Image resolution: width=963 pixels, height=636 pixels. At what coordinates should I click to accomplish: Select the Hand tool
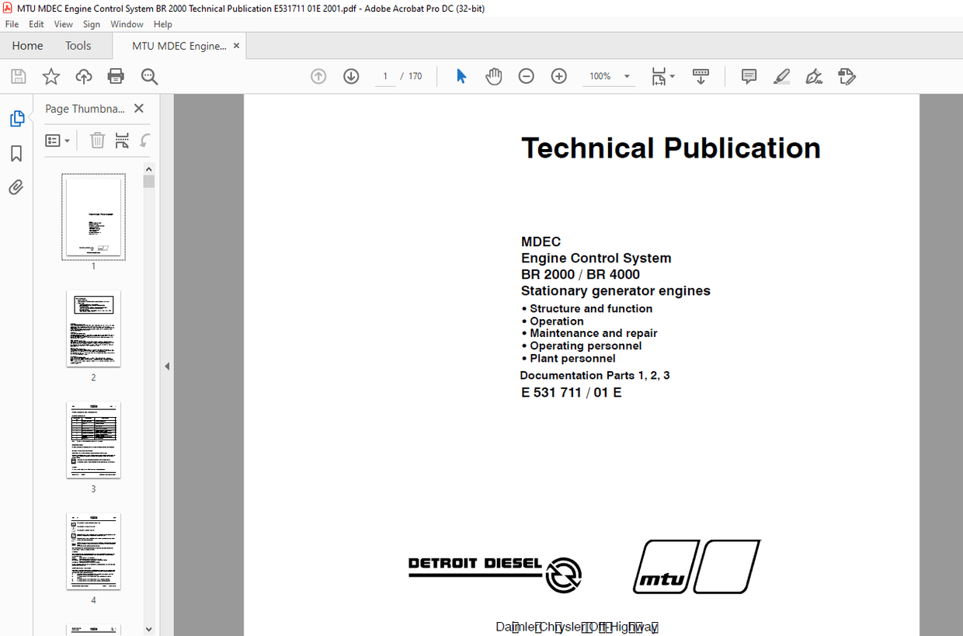493,76
